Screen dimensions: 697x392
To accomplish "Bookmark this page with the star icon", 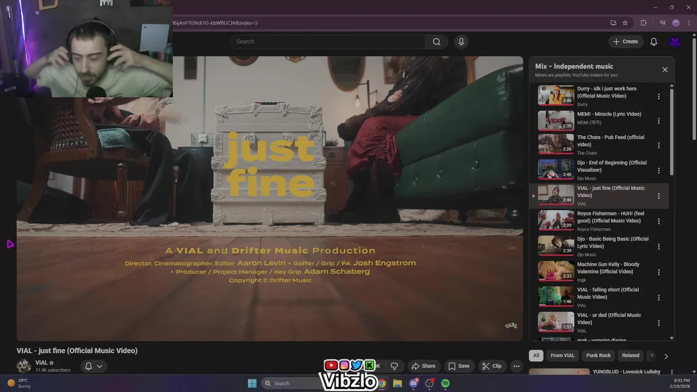I will tap(625, 23).
